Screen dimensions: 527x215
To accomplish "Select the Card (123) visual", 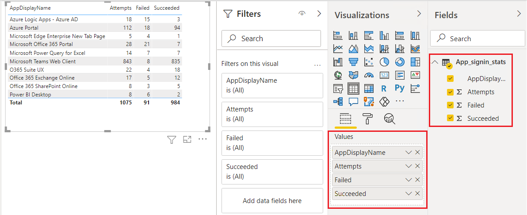I will (384, 75).
